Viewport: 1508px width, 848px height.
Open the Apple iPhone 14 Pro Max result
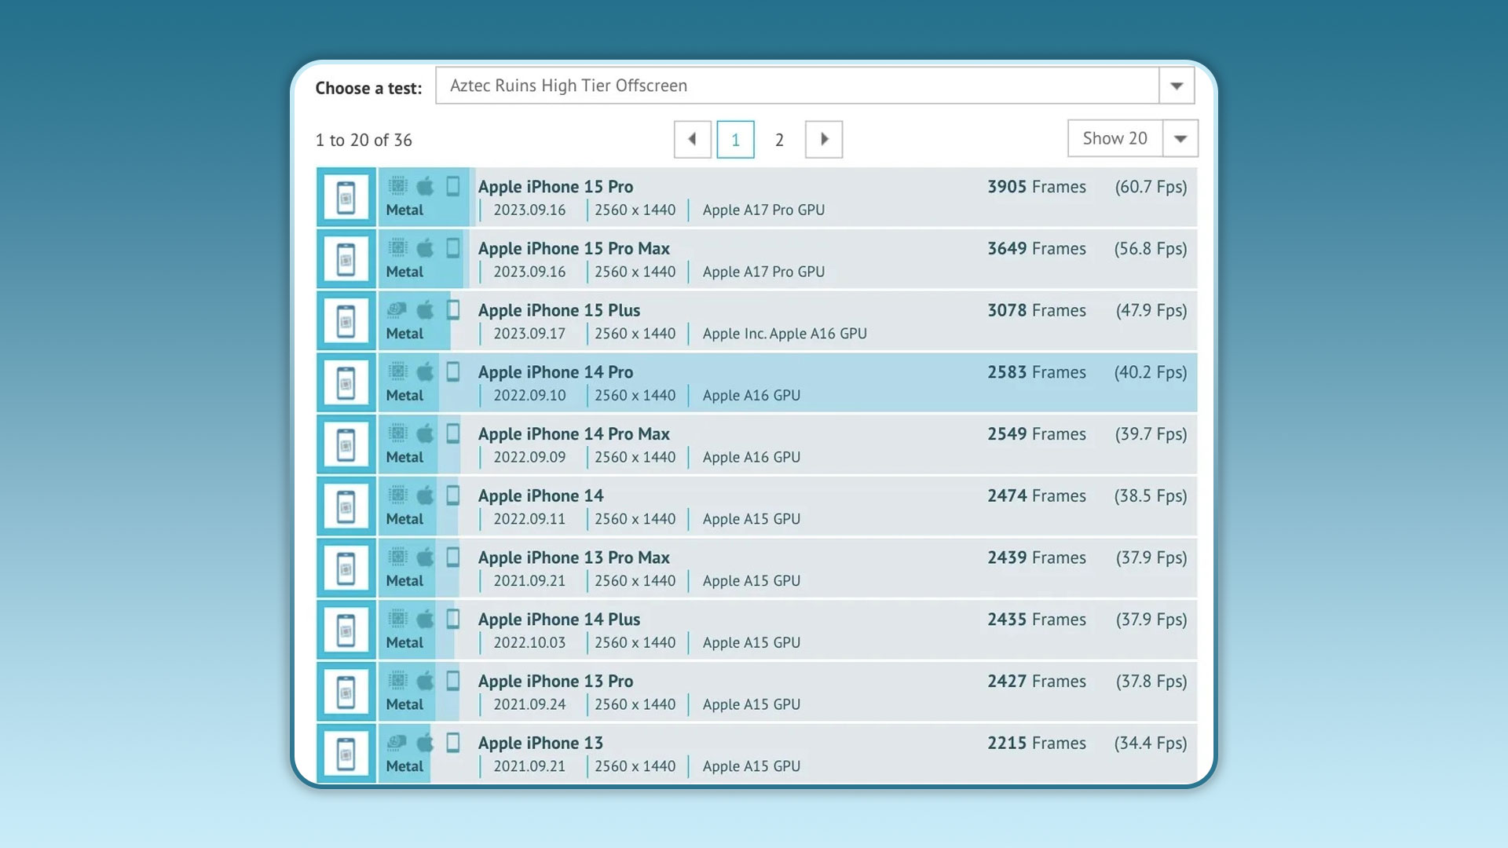click(574, 434)
